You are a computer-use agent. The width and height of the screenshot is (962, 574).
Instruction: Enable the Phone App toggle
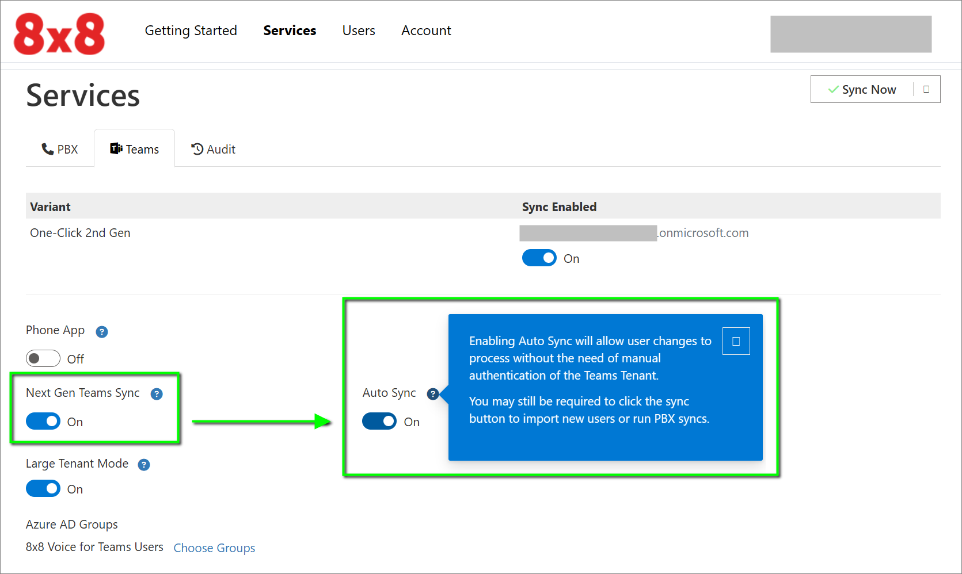(x=43, y=358)
